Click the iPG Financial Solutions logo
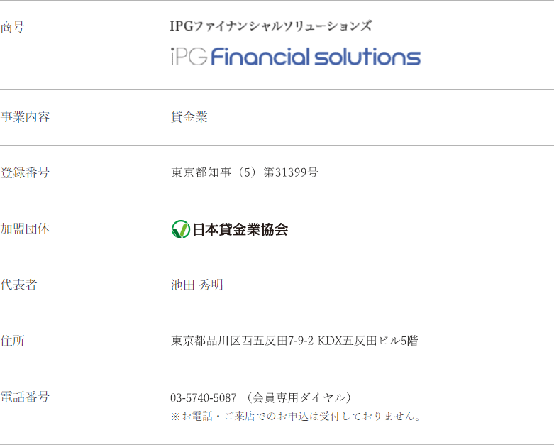Image resolution: width=554 pixels, height=445 pixels. coord(295,57)
